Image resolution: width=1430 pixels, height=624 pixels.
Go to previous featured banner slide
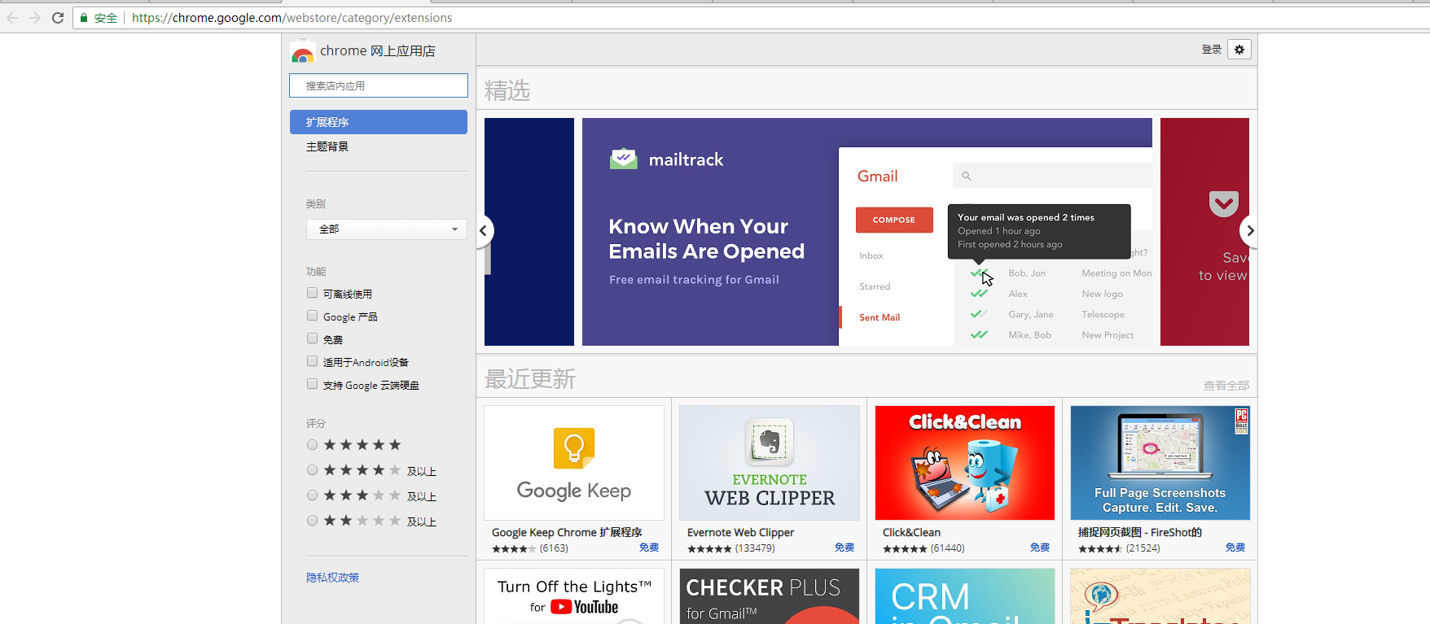tap(483, 231)
